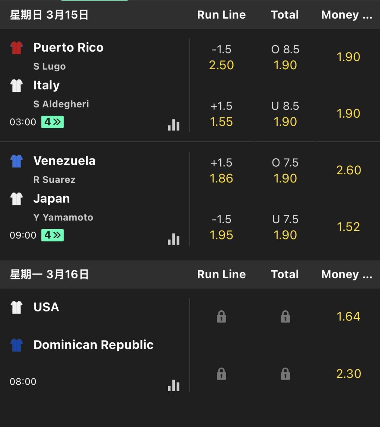Click the March 16 Money column header
The image size is (380, 427).
[346, 274]
